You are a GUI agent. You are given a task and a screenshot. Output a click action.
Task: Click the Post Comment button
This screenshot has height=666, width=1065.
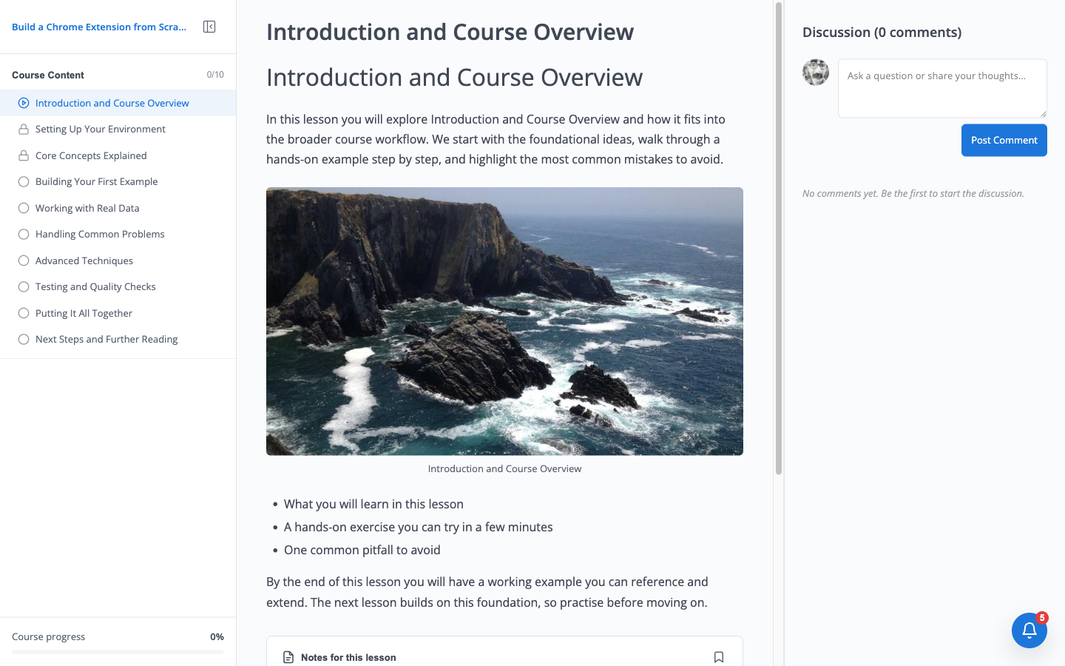pyautogui.click(x=1004, y=140)
